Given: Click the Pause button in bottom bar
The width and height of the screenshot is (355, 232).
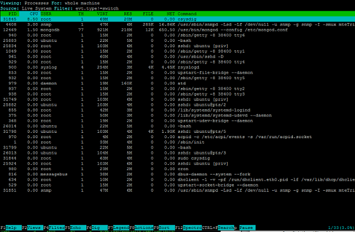Looking at the screenshot, I should (247, 227).
